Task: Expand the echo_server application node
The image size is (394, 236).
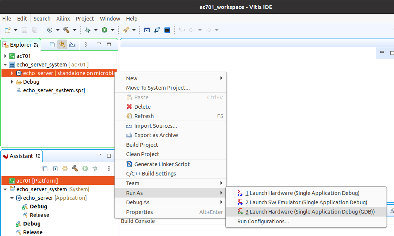Action: click(x=12, y=73)
